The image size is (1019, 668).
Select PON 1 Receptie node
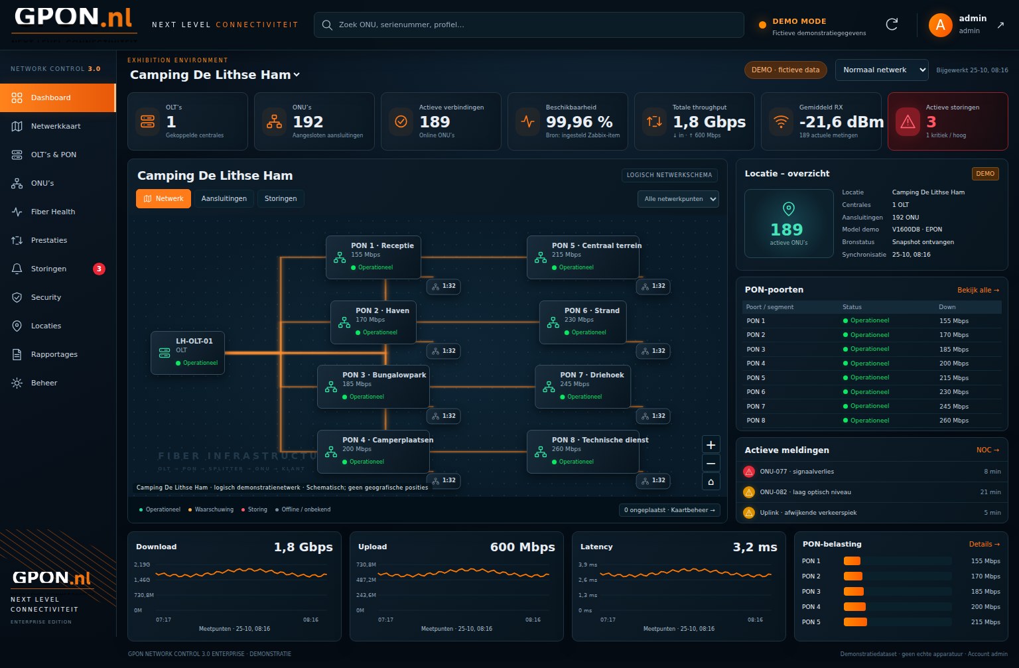tap(373, 257)
